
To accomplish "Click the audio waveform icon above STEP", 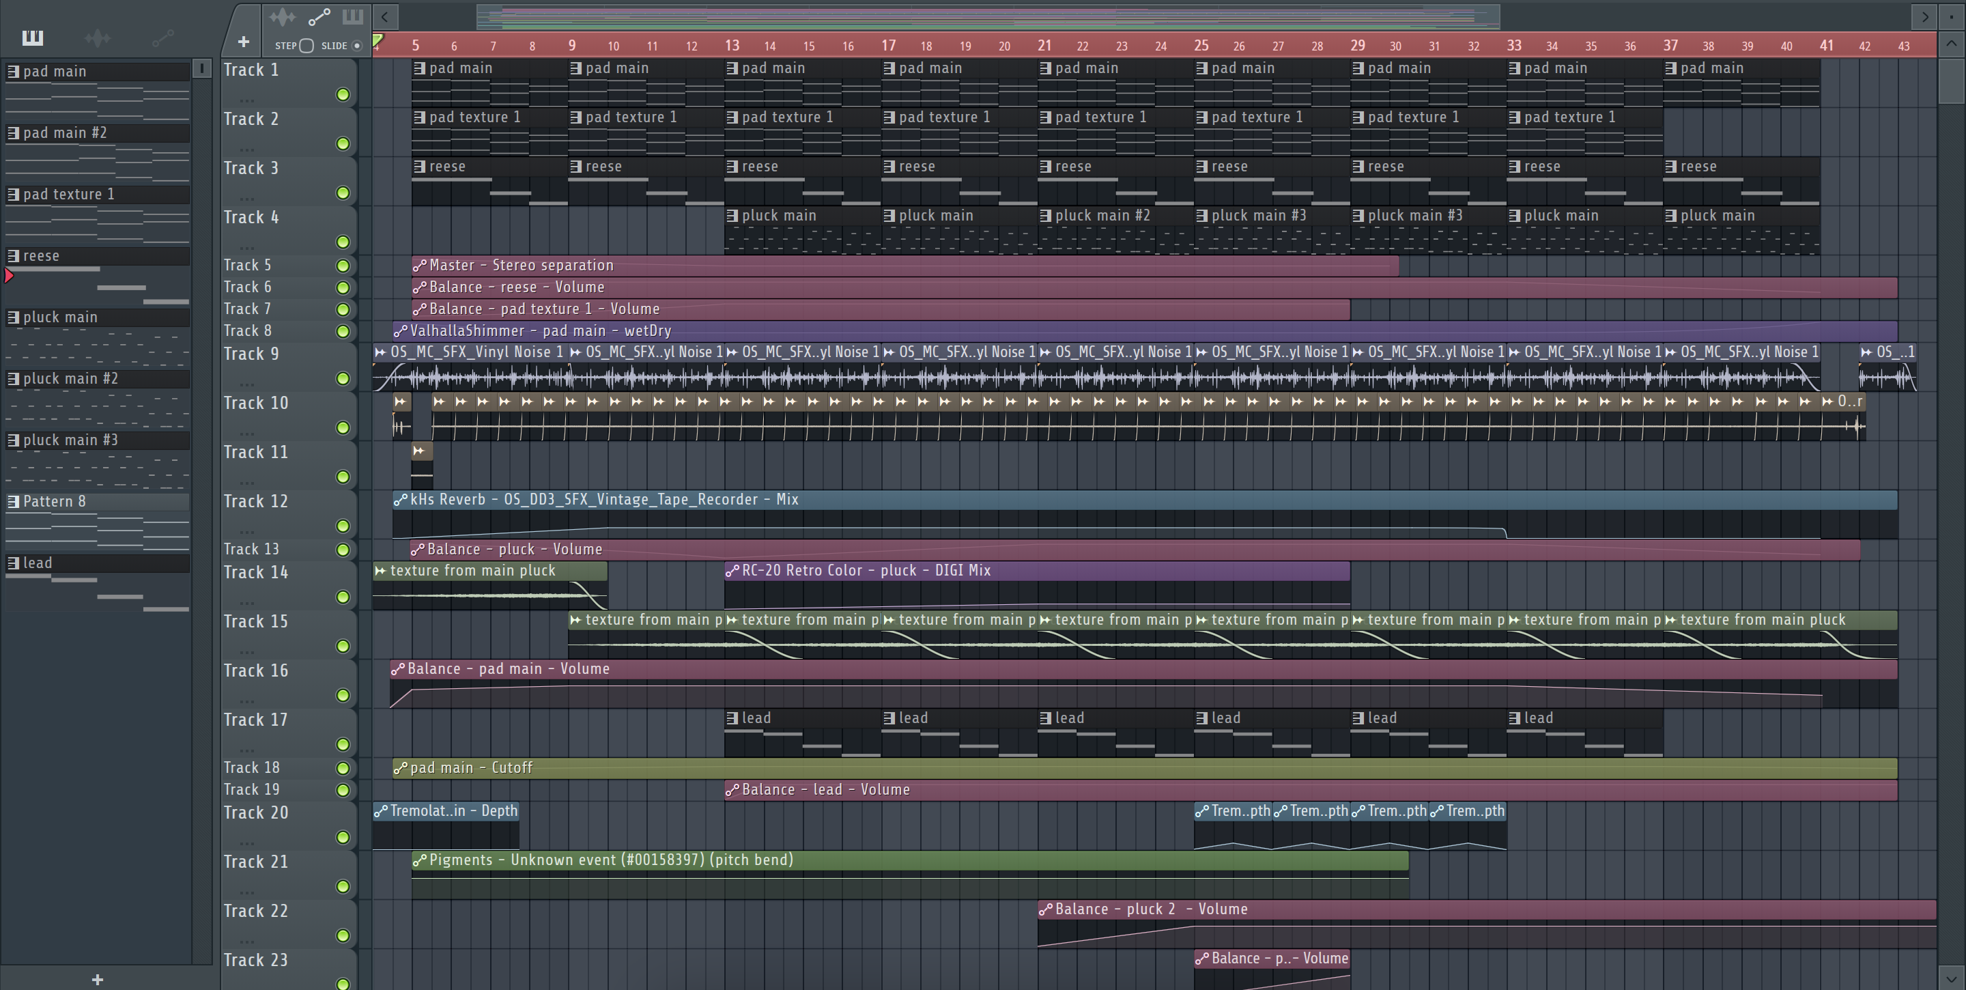I will [282, 16].
